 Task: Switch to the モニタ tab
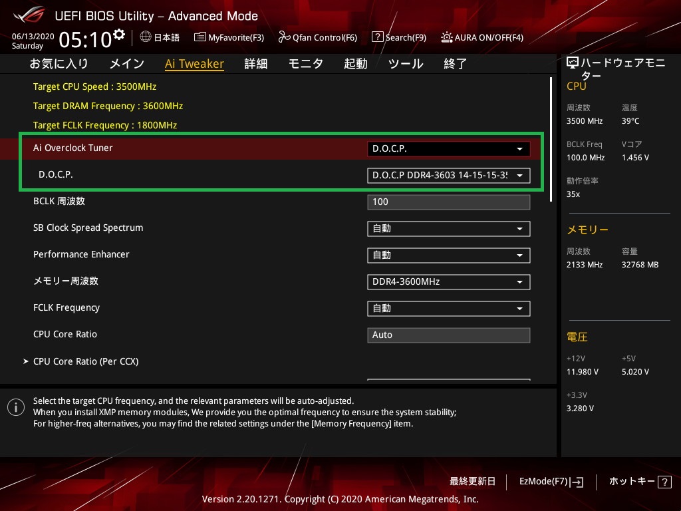(306, 63)
